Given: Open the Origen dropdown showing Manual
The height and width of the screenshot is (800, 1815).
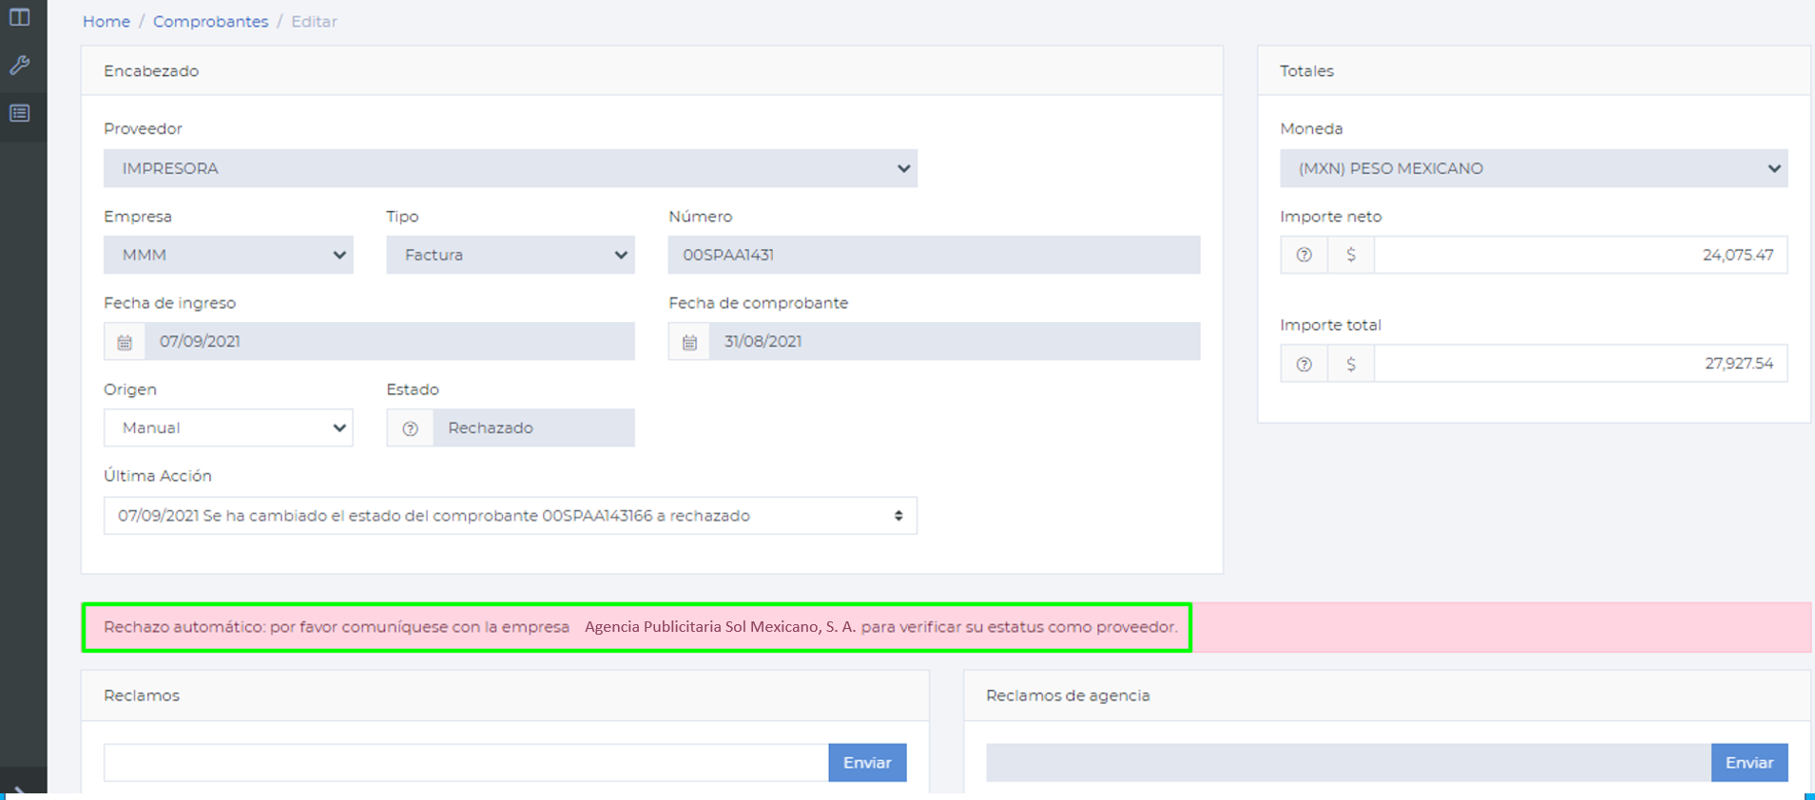Looking at the screenshot, I should [228, 428].
